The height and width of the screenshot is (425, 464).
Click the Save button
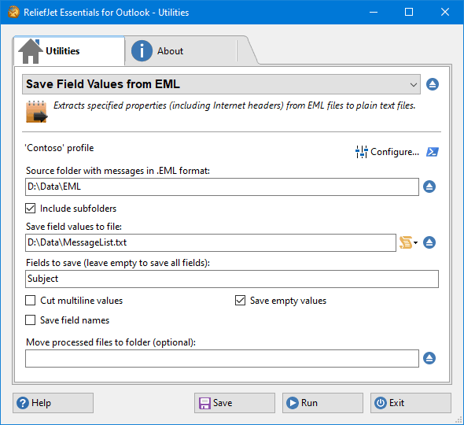click(x=234, y=403)
